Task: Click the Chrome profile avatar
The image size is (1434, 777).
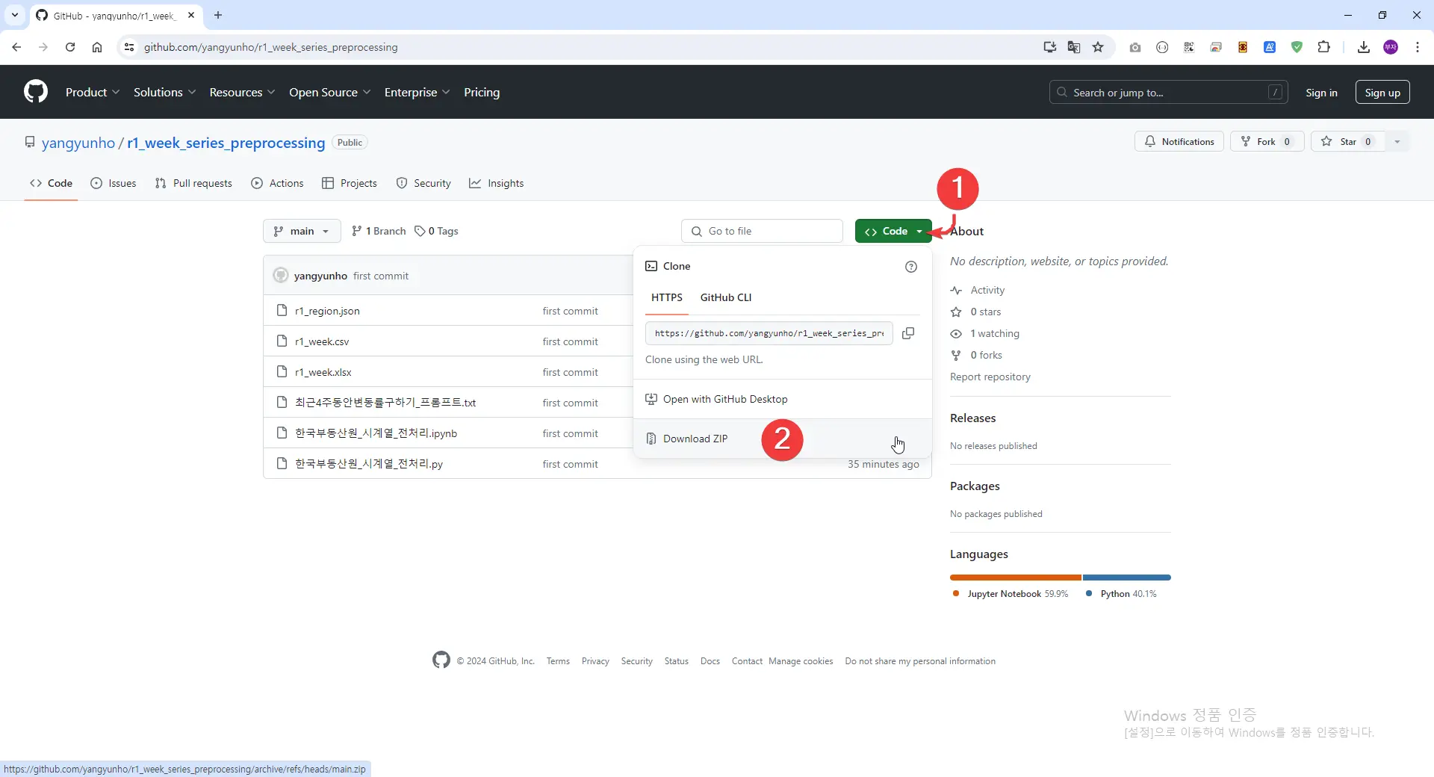Action: click(x=1391, y=47)
